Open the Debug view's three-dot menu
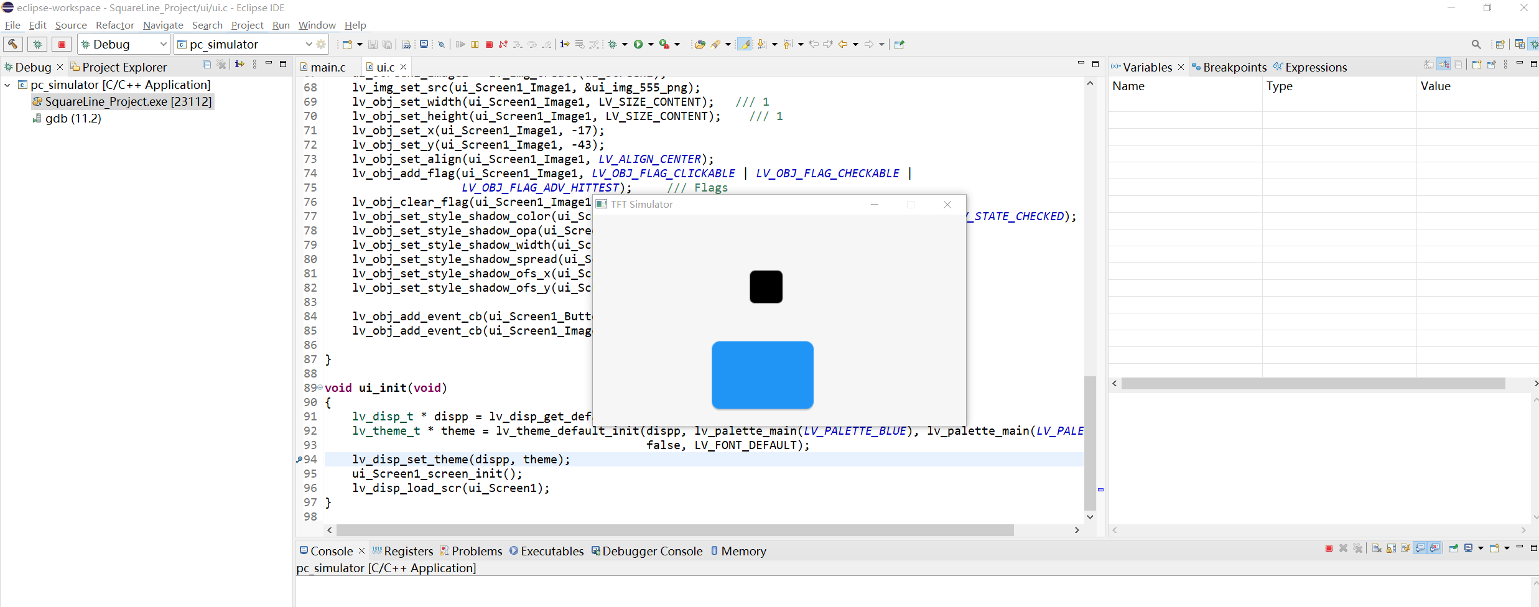The height and width of the screenshot is (607, 1539). tap(254, 65)
